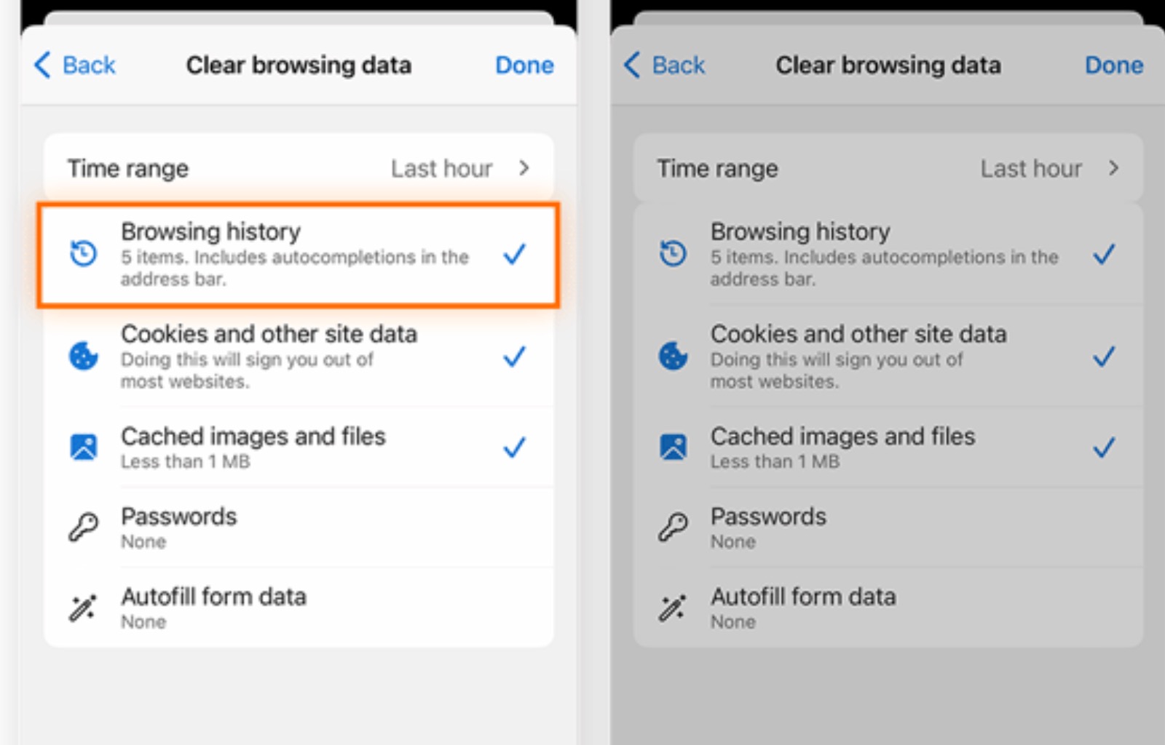
Task: Click the Autofill magic wand icon in the white panel
Action: click(83, 607)
